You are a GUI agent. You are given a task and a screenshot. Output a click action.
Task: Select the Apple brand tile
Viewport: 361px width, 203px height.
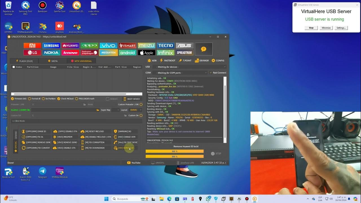tap(147, 53)
